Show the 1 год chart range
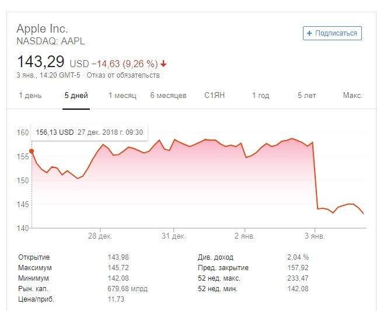The image size is (387, 311). pos(260,96)
